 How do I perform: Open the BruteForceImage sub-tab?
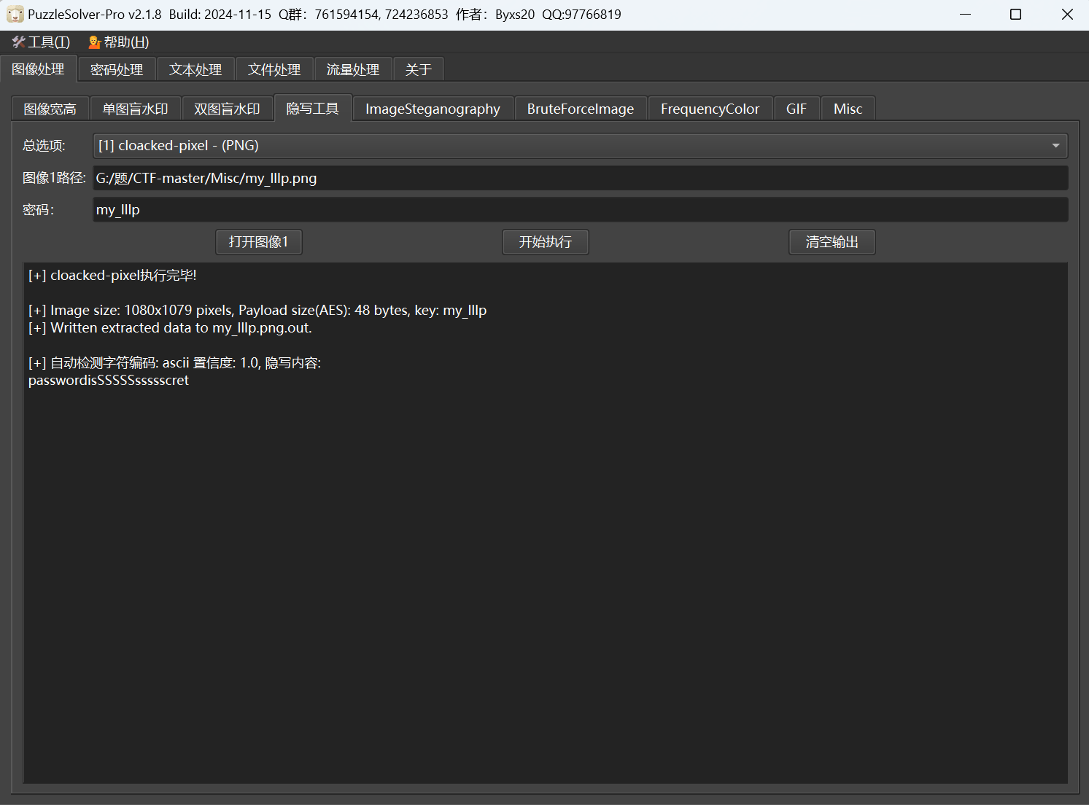coord(581,109)
